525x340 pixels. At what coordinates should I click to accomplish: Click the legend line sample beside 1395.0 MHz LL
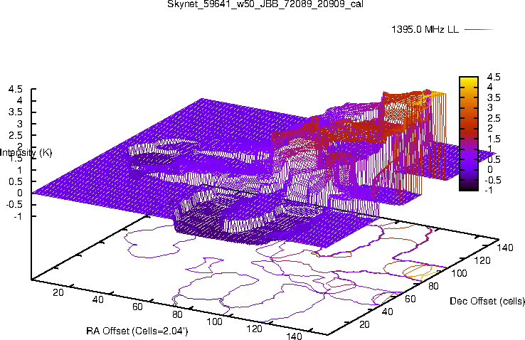[x=479, y=29]
